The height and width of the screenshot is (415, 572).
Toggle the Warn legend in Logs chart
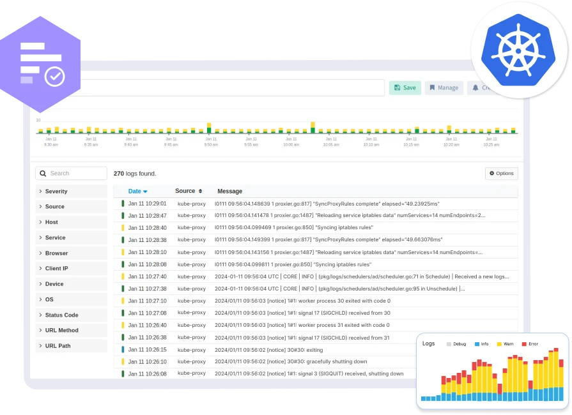(x=506, y=344)
